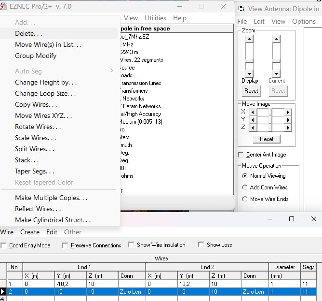Open the Options menu in View Antenna
Image resolution: width=322 pixels, height=301 pixels.
pos(304,21)
